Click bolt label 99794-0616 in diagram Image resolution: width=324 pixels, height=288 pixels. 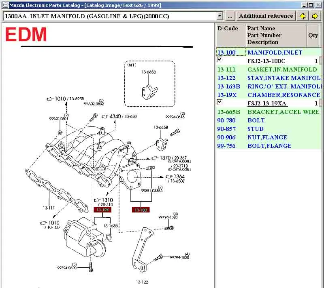[x=175, y=117]
